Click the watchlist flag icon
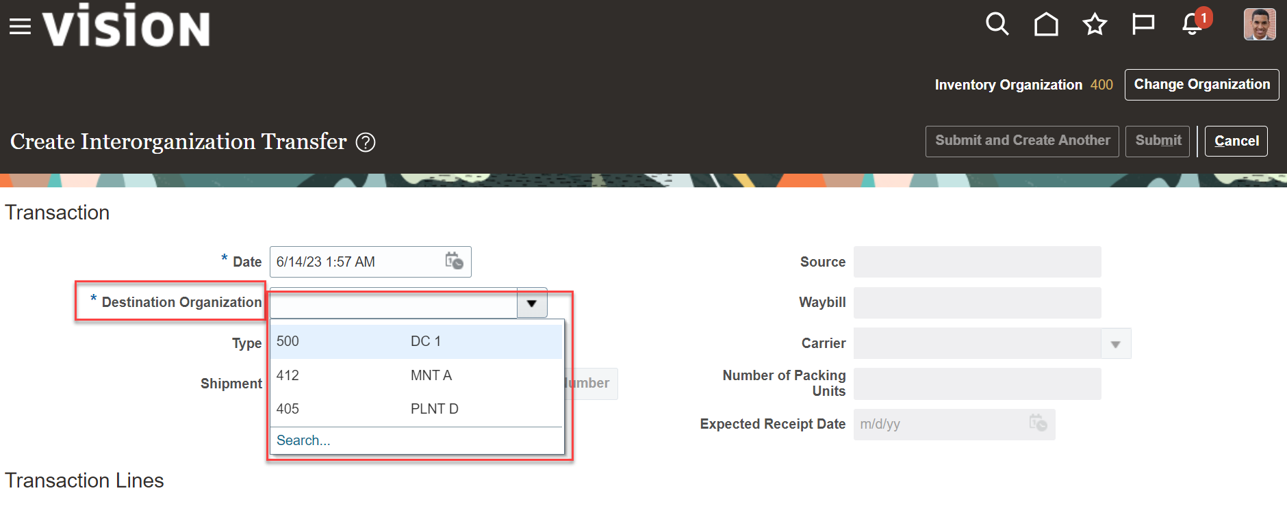This screenshot has height=508, width=1287. tap(1143, 23)
